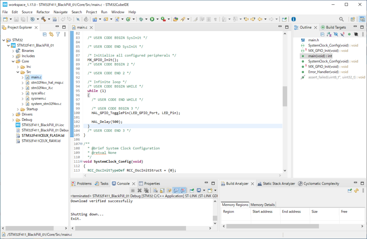Click Collapse All icon in Outline
This screenshot has height=239, width=367.
[x=322, y=34]
